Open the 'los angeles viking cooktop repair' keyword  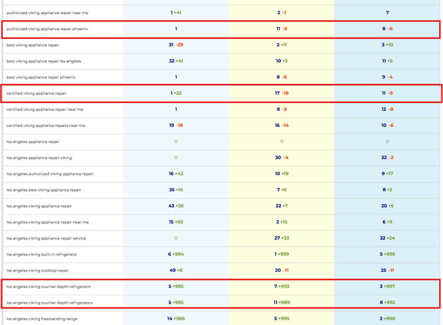[37, 270]
